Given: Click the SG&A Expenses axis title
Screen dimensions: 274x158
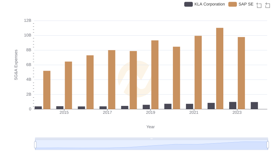Looking at the screenshot, I should tap(16, 65).
